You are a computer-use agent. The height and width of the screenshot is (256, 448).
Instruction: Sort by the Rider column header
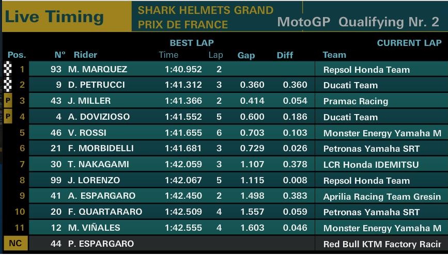pos(85,55)
